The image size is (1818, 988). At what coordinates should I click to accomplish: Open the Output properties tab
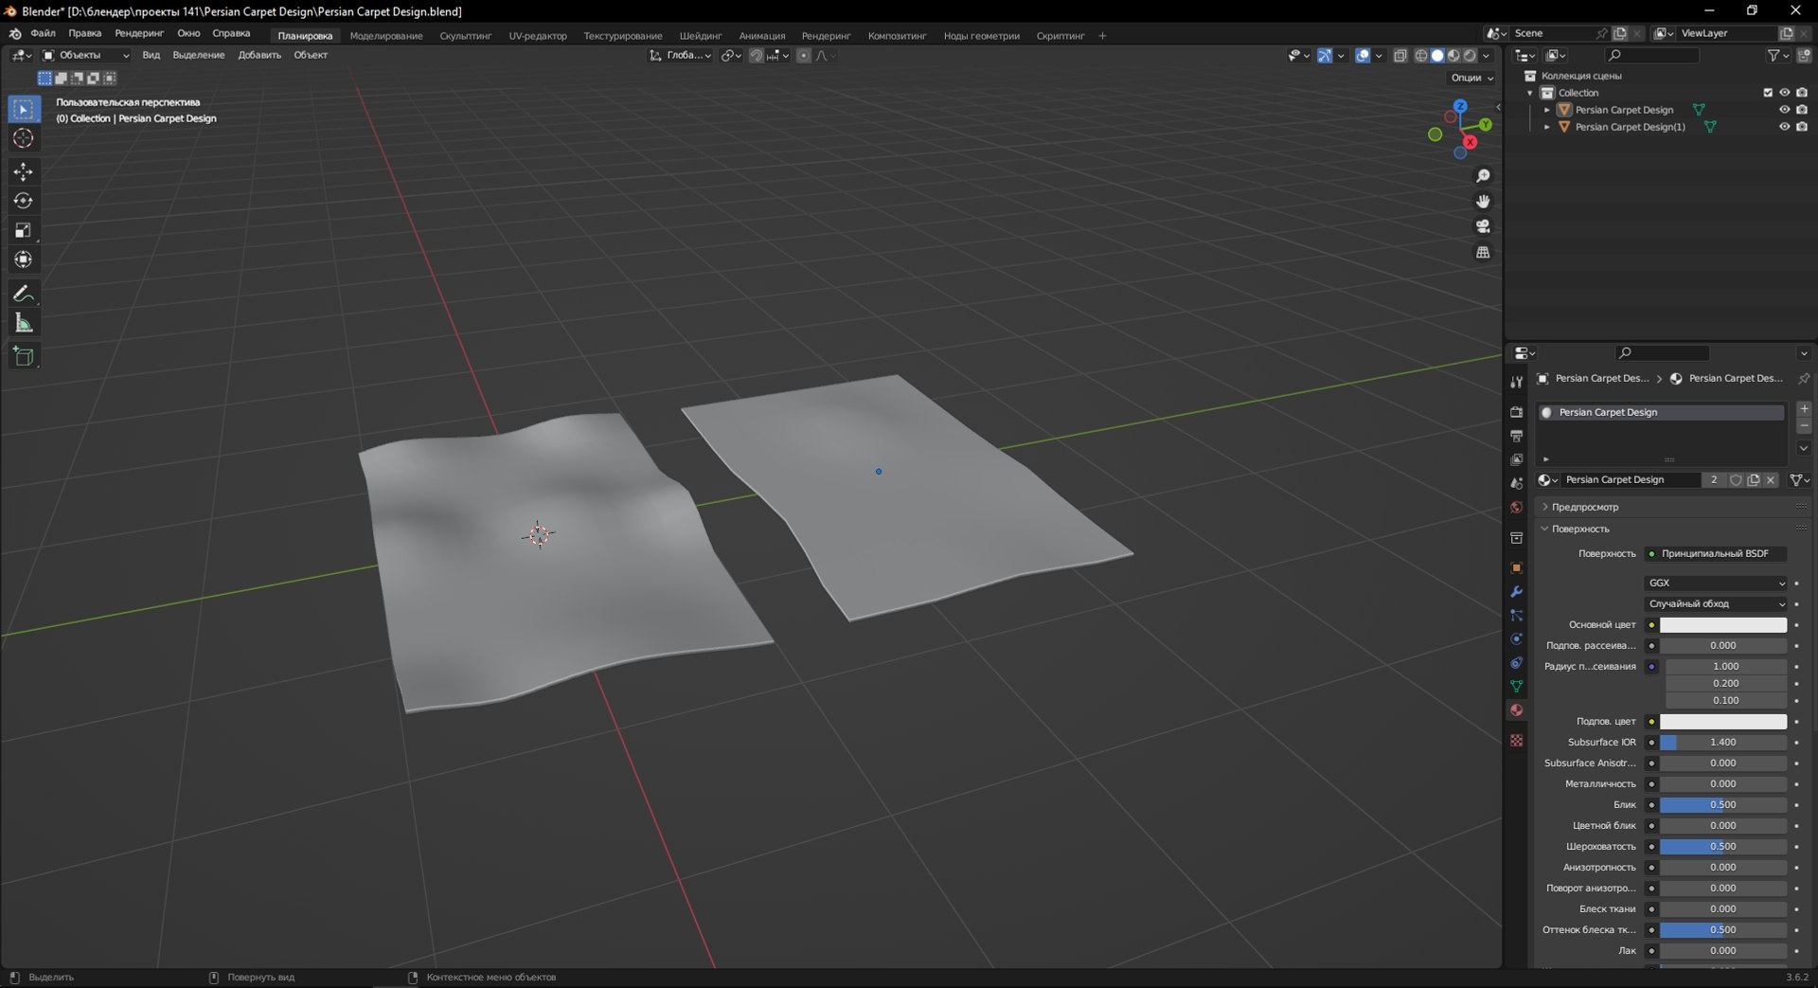(1516, 436)
